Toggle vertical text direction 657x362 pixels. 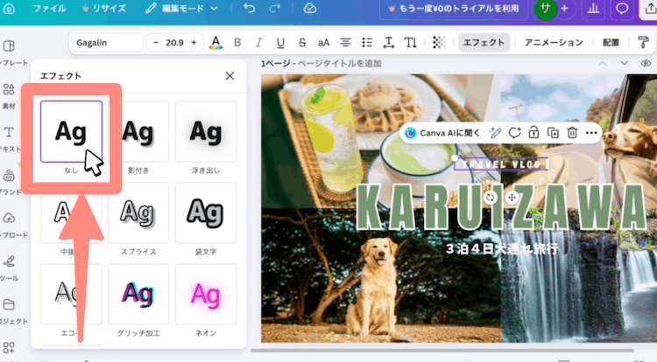pos(410,43)
